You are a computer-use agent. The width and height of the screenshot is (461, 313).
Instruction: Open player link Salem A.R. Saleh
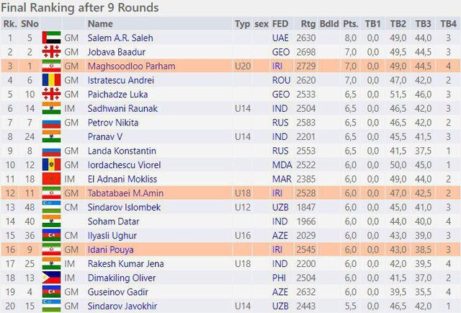coord(120,38)
